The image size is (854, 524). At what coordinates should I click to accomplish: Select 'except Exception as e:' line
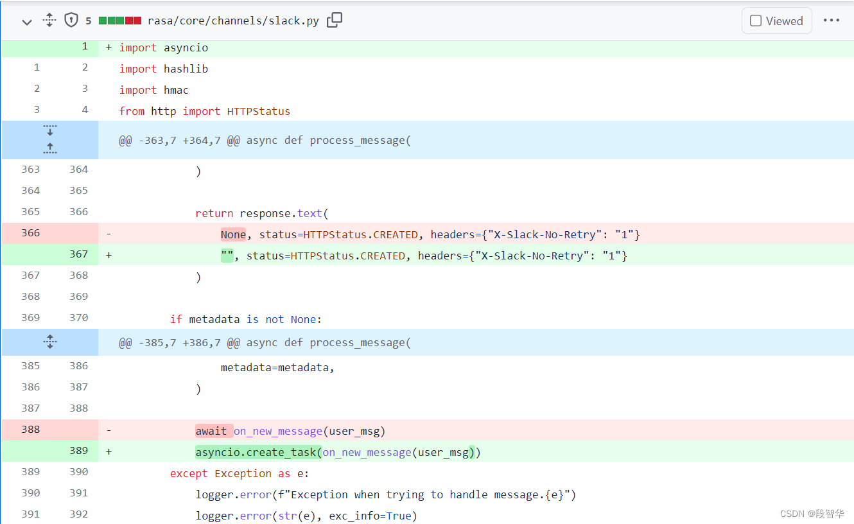240,473
